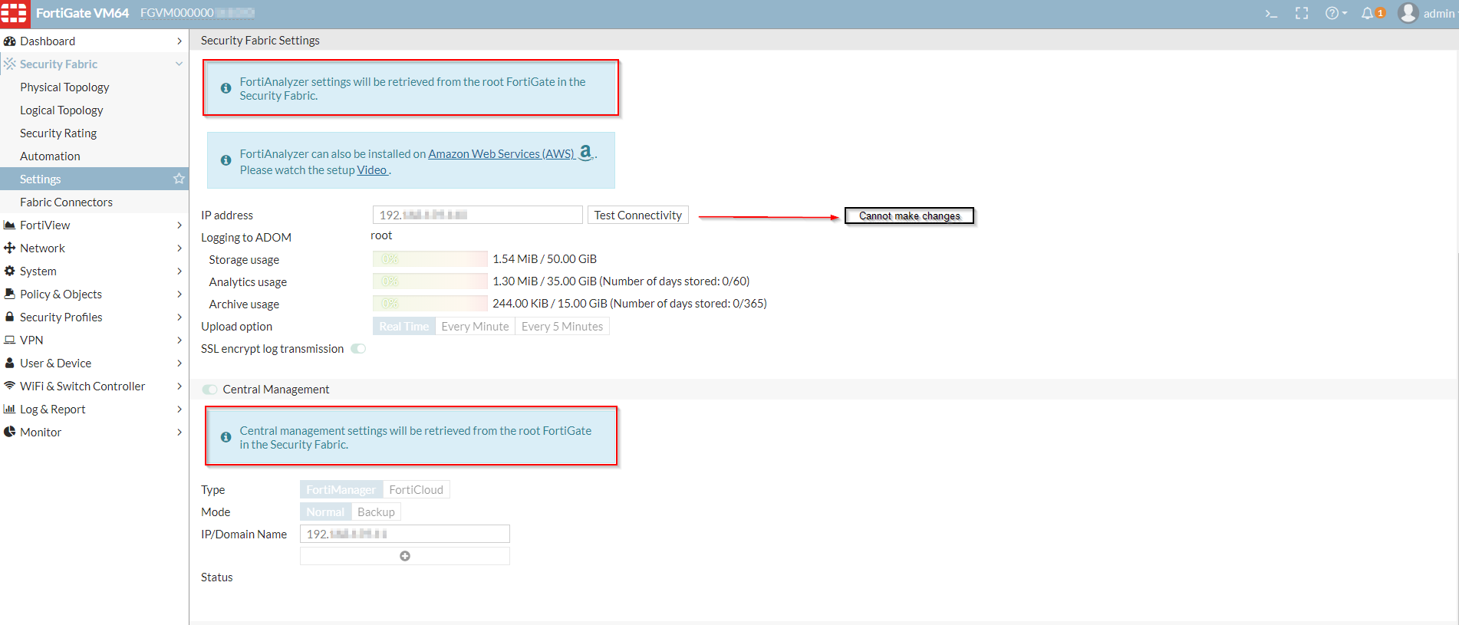Screen dimensions: 1459x625
Task: Open the Physical Topology page
Action: coord(64,87)
